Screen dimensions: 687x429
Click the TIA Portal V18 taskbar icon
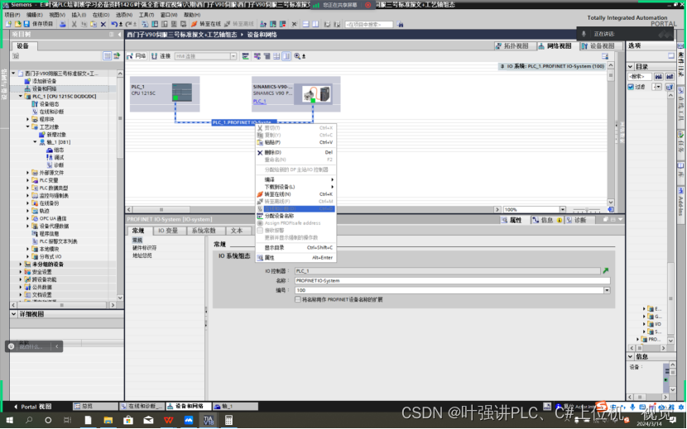pos(208,420)
